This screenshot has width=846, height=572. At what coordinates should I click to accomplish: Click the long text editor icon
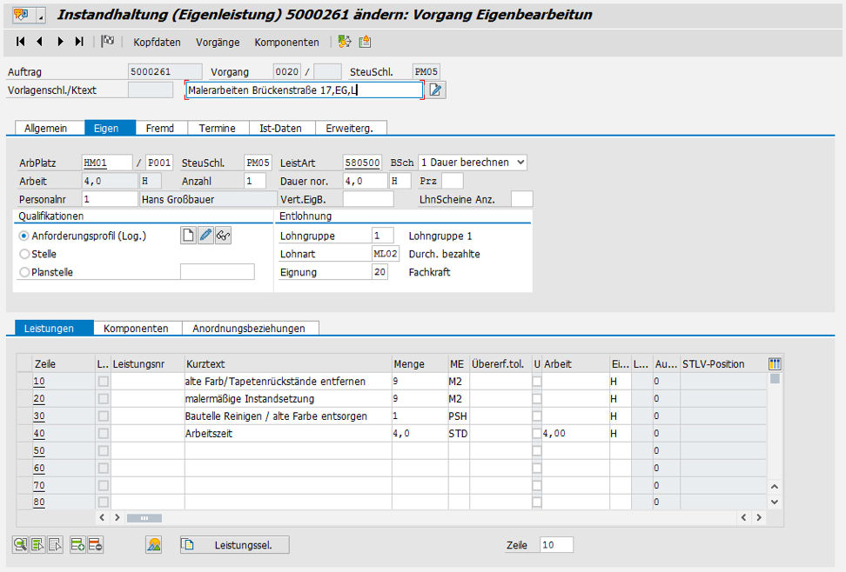(436, 90)
